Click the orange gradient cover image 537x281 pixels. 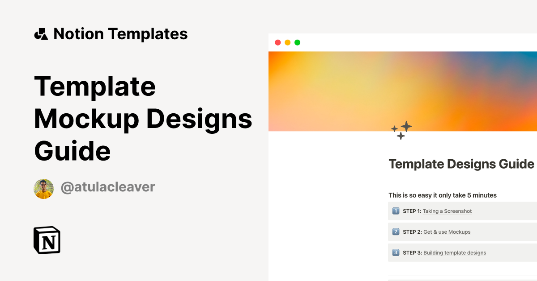tap(403, 89)
